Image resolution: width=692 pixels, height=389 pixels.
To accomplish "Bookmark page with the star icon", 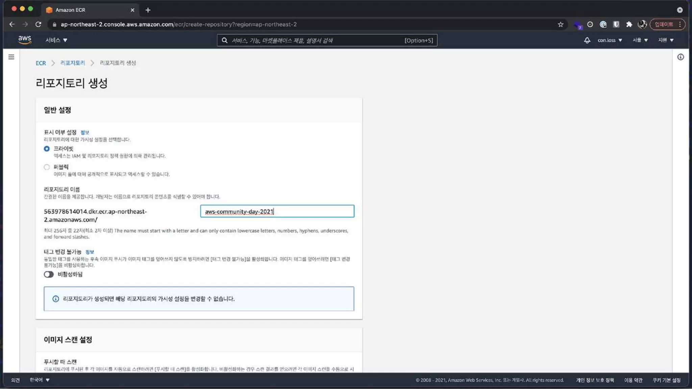I will click(561, 24).
